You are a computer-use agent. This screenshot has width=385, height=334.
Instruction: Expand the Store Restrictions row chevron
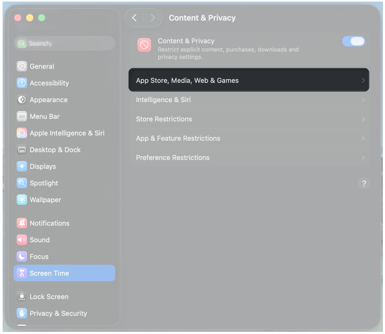[363, 119]
